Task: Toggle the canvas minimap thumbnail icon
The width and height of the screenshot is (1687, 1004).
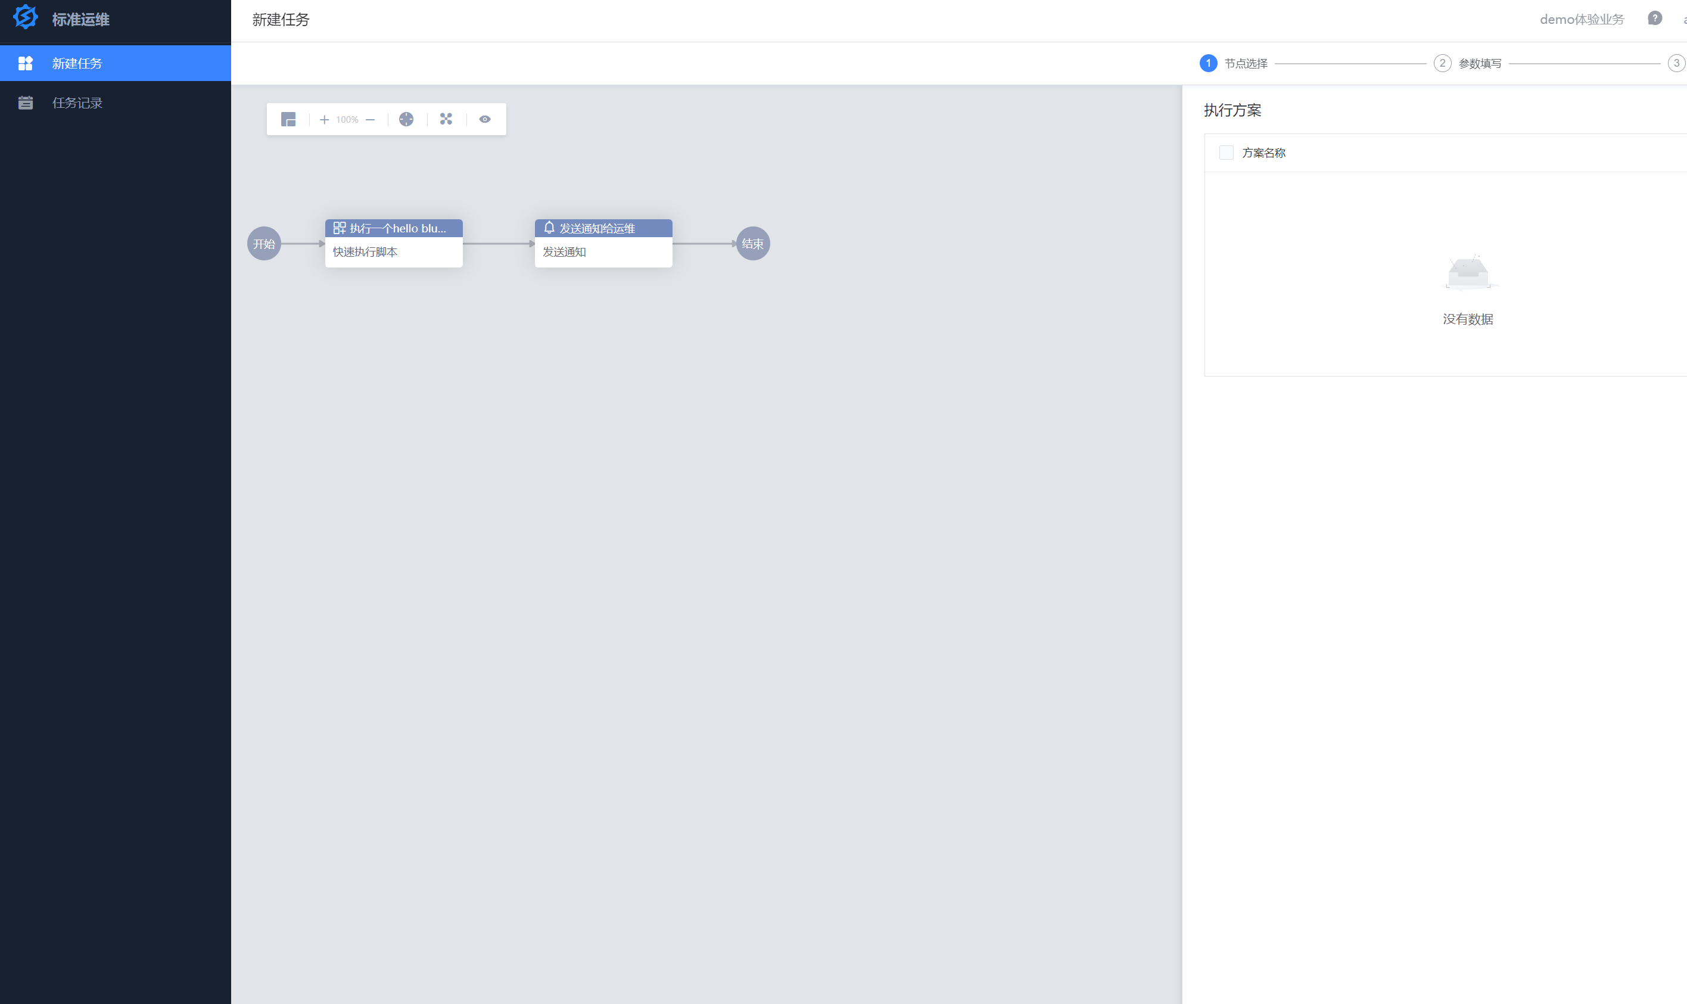Action: (288, 120)
